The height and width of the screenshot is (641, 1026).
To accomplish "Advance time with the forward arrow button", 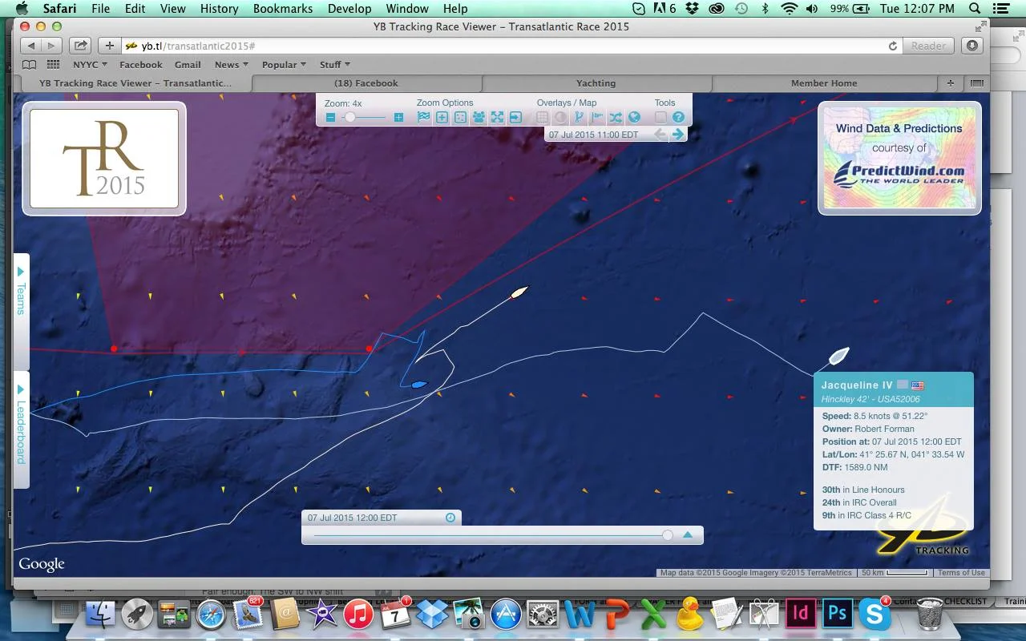I will coord(678,134).
